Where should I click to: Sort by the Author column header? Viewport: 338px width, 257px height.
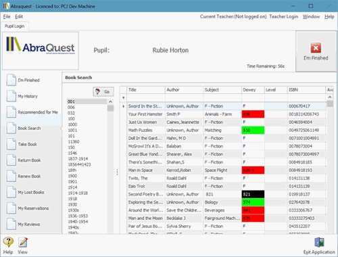[184, 90]
